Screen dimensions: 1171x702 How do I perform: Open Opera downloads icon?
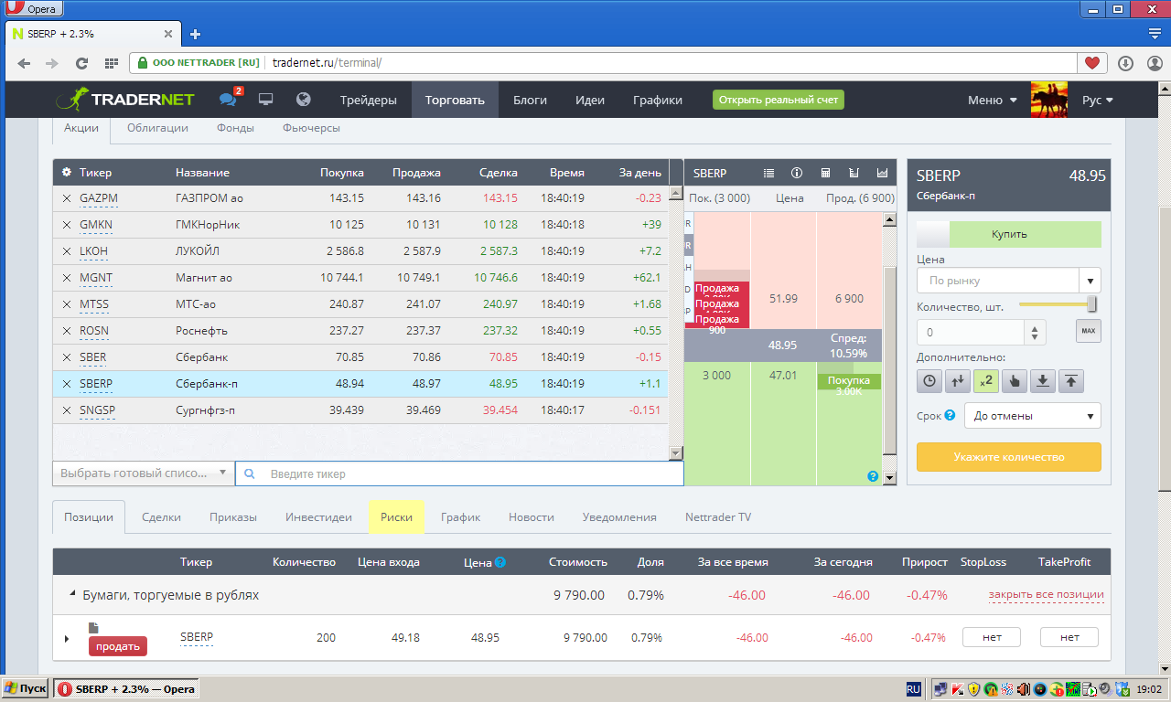(1126, 63)
